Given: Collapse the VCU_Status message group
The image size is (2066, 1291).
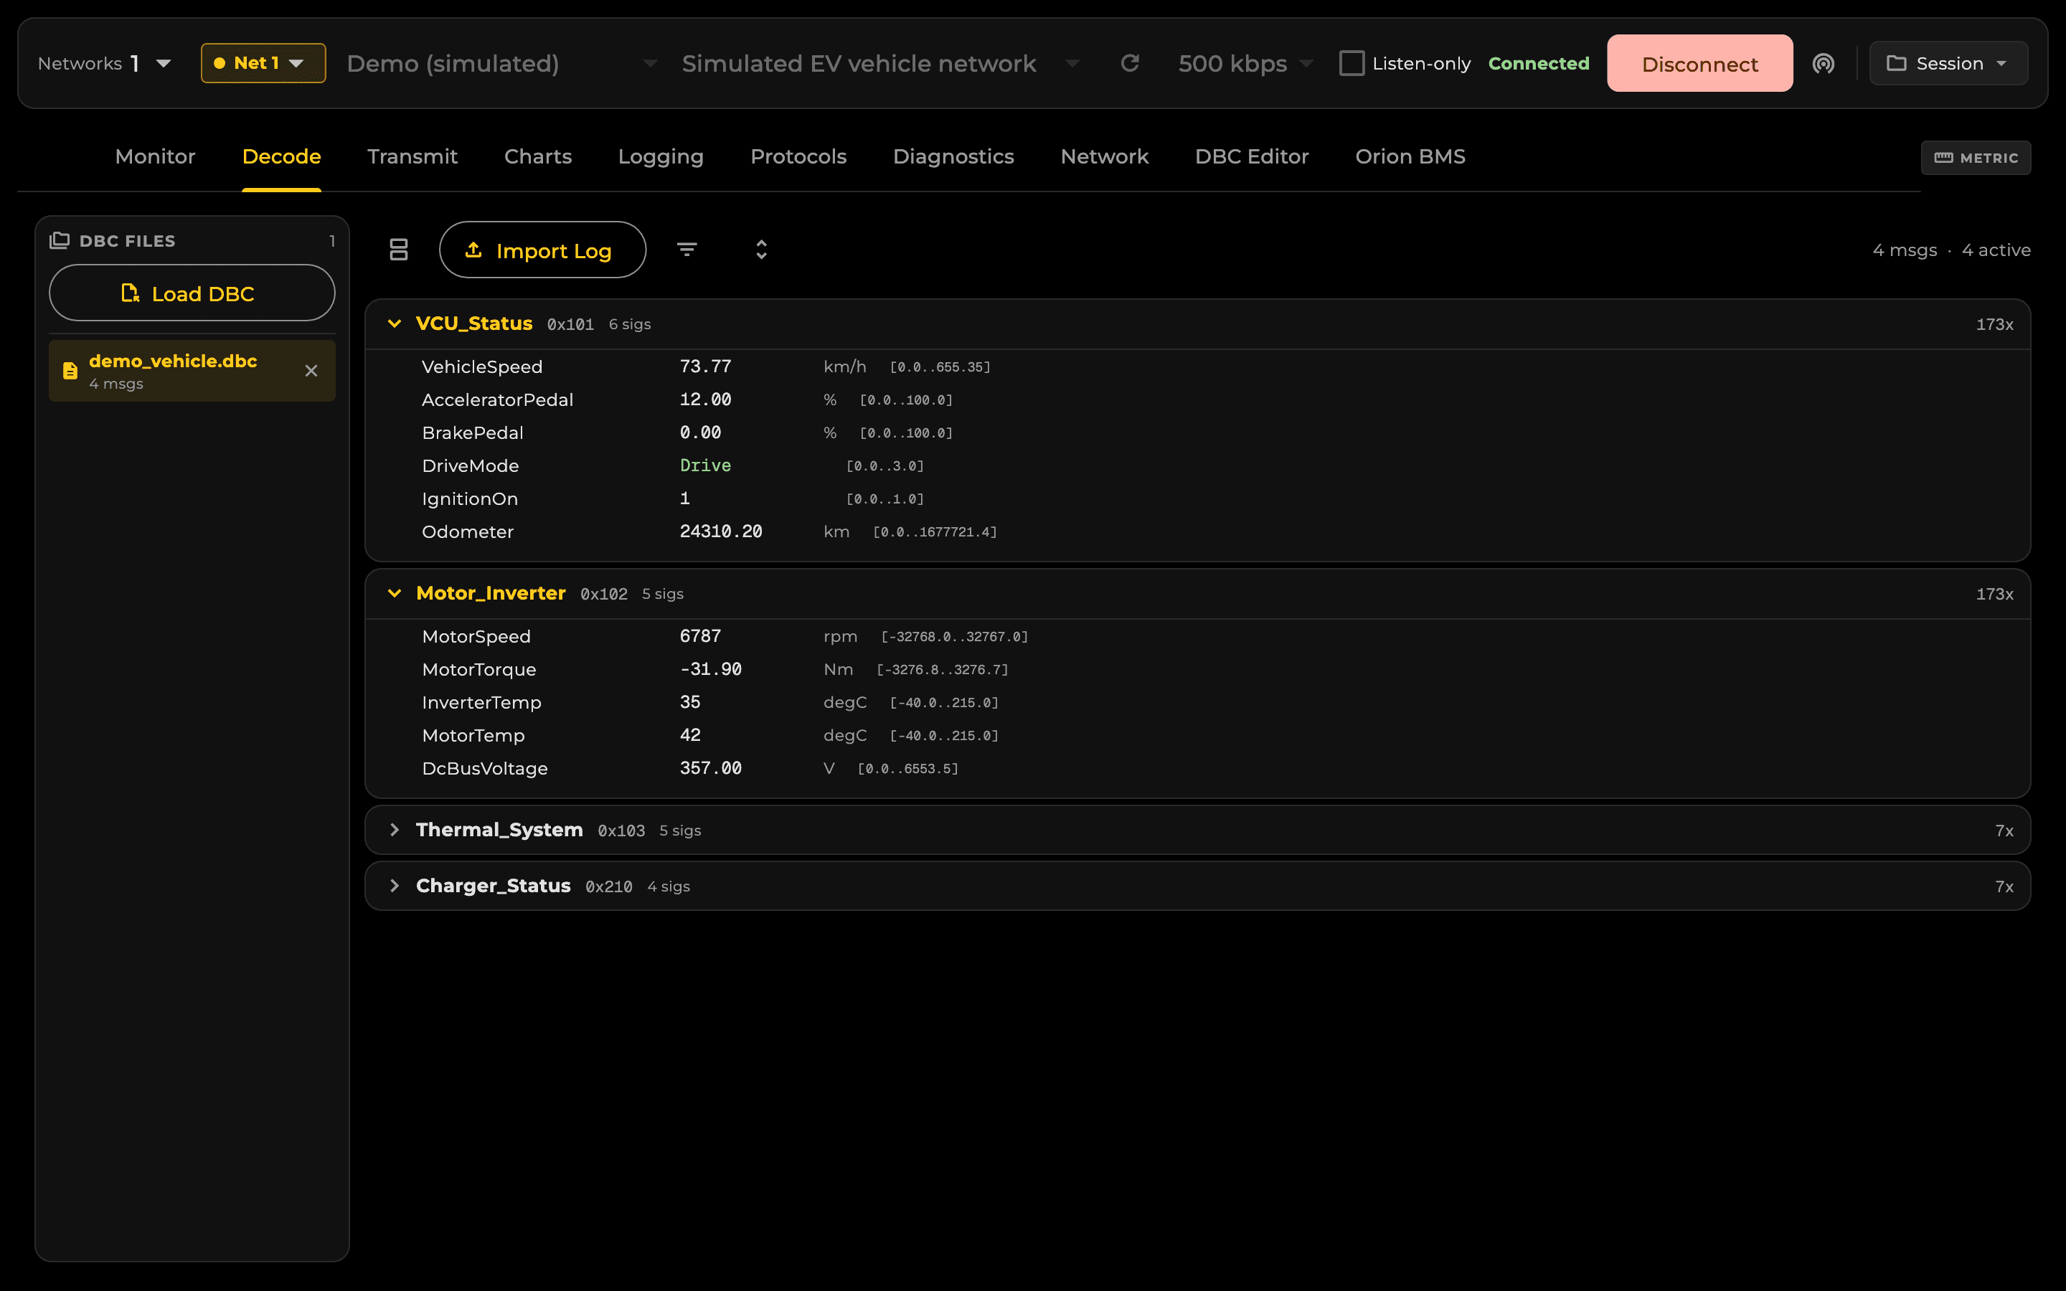Looking at the screenshot, I should 395,323.
